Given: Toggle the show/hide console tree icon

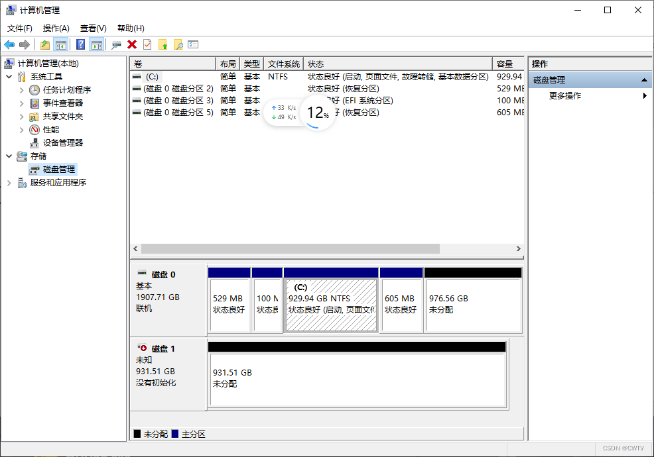Looking at the screenshot, I should pos(61,44).
